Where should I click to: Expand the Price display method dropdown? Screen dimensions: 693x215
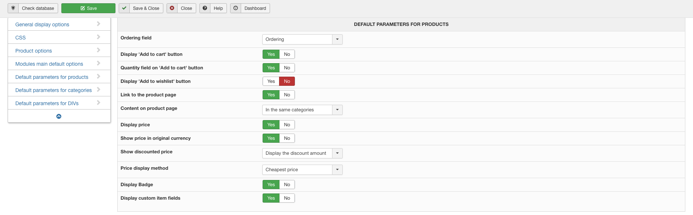point(302,170)
